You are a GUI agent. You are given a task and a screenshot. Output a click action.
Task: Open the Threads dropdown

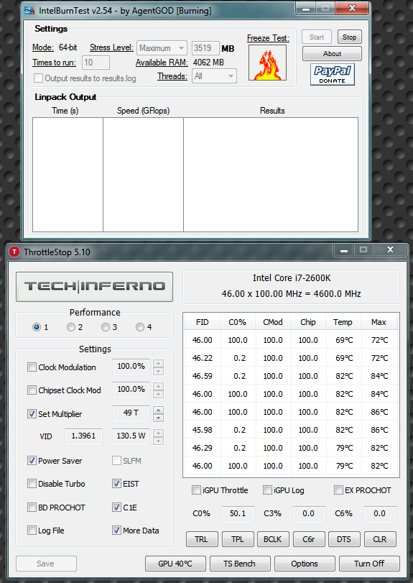(x=214, y=76)
